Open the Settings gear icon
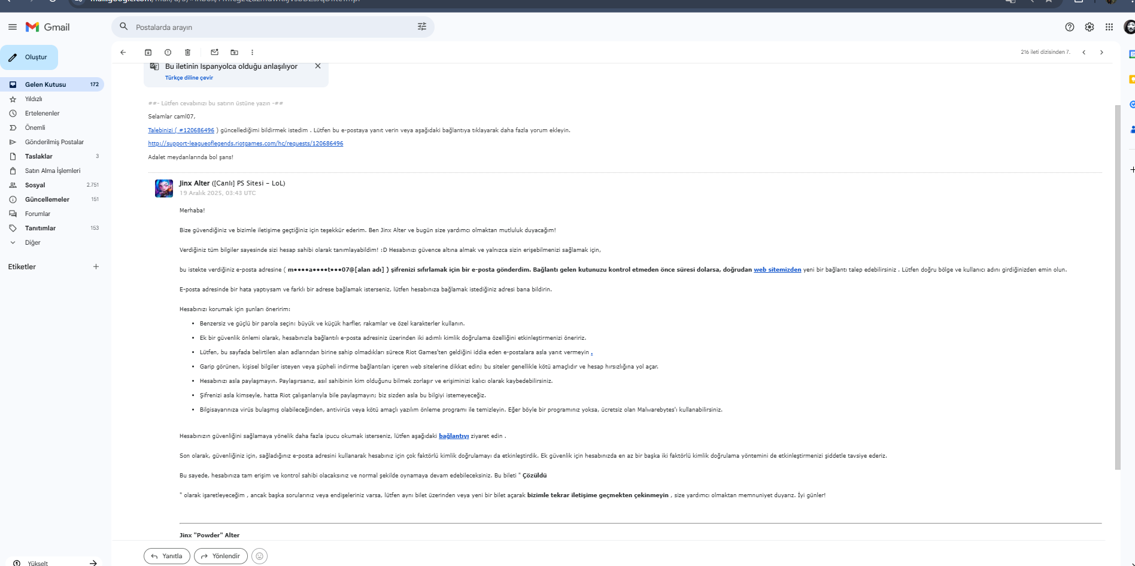Viewport: 1135px width, 566px height. (x=1090, y=27)
